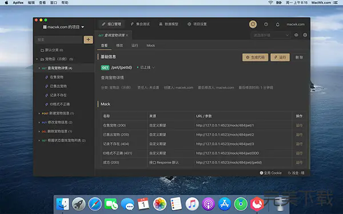Open the macwk.com 的项目 project dropdown
The width and height of the screenshot is (343, 214).
click(x=63, y=27)
